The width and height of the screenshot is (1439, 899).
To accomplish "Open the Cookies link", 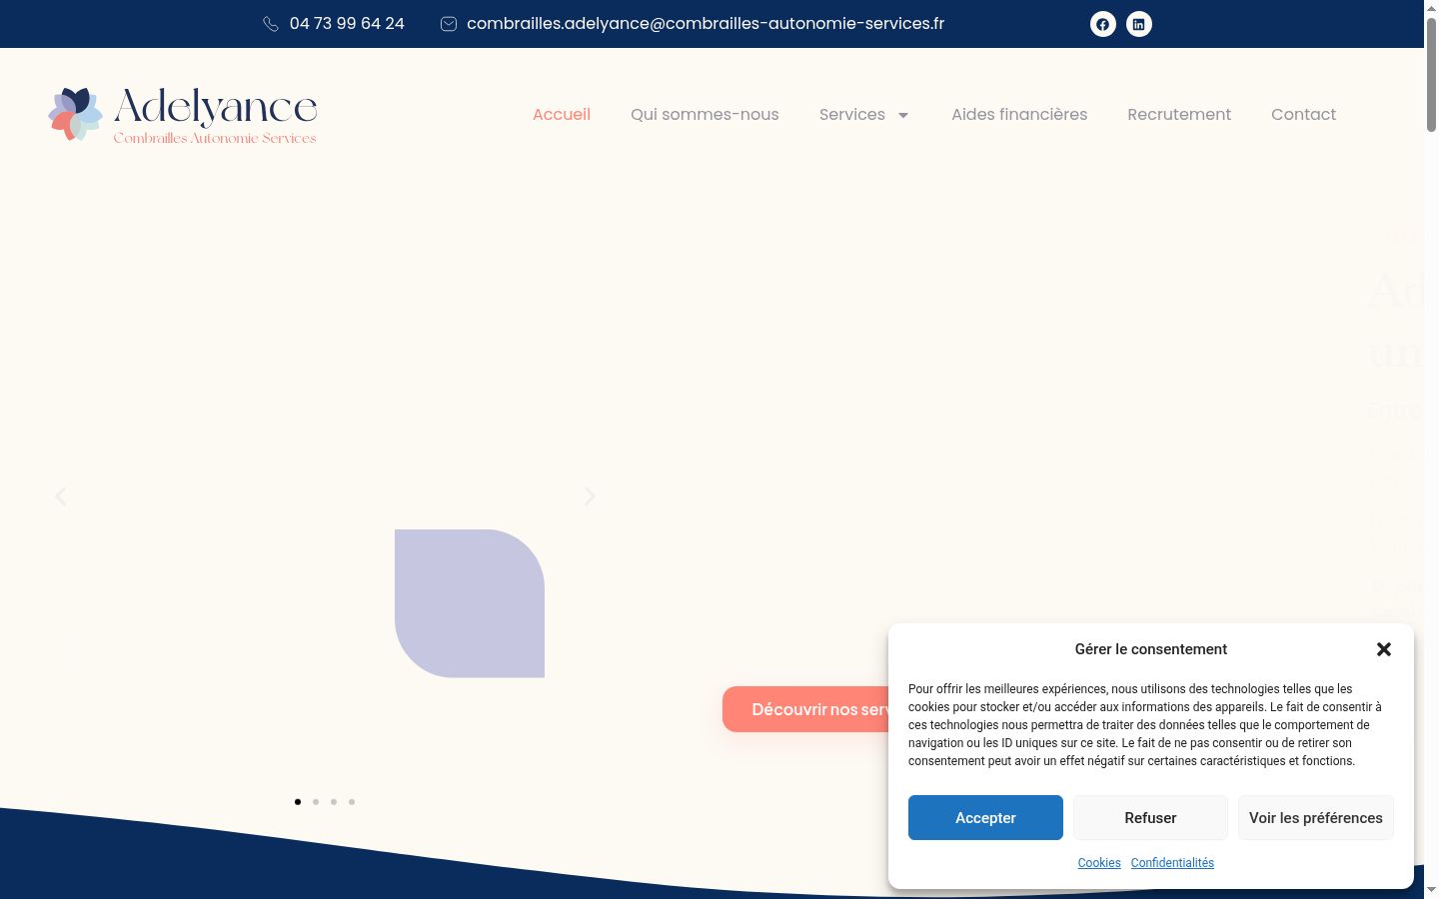I will click(x=1099, y=863).
